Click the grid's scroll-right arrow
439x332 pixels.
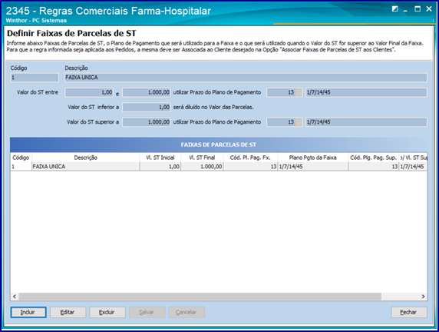click(423, 297)
